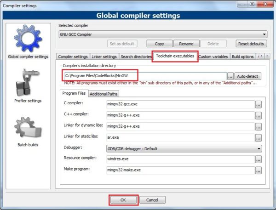Click the C++ compiler input field
Screen dimensions: 276x210
click(x=180, y=115)
